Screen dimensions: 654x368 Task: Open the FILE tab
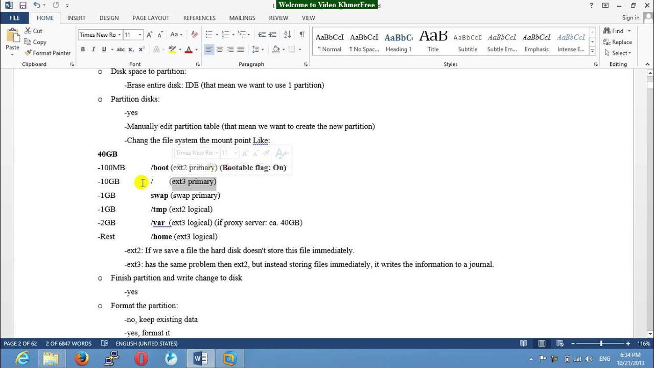click(x=15, y=18)
